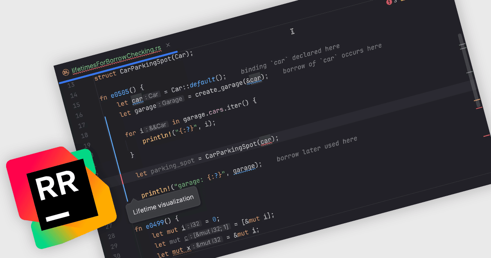
Task: Click line number 18 in the gutter
Action: coord(84,135)
